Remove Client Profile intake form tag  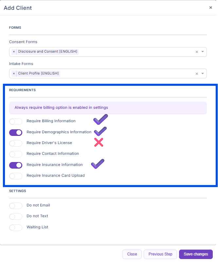click(14, 74)
